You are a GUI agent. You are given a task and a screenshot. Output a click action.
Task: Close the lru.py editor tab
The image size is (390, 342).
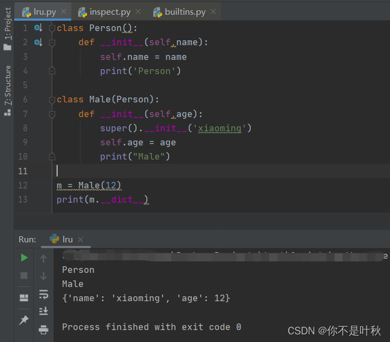64,11
